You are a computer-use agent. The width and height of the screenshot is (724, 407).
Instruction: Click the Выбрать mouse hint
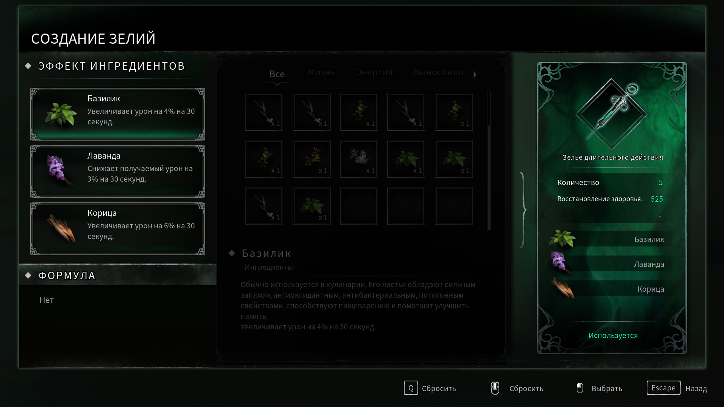click(599, 388)
